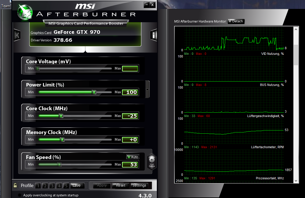Screen dimensions: 305x198
Task: Click the Core Voltage value field
Action: [x=130, y=68]
